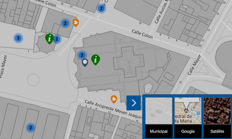Open cluster 2 next to the octagonal building's info marker

click(x=57, y=39)
